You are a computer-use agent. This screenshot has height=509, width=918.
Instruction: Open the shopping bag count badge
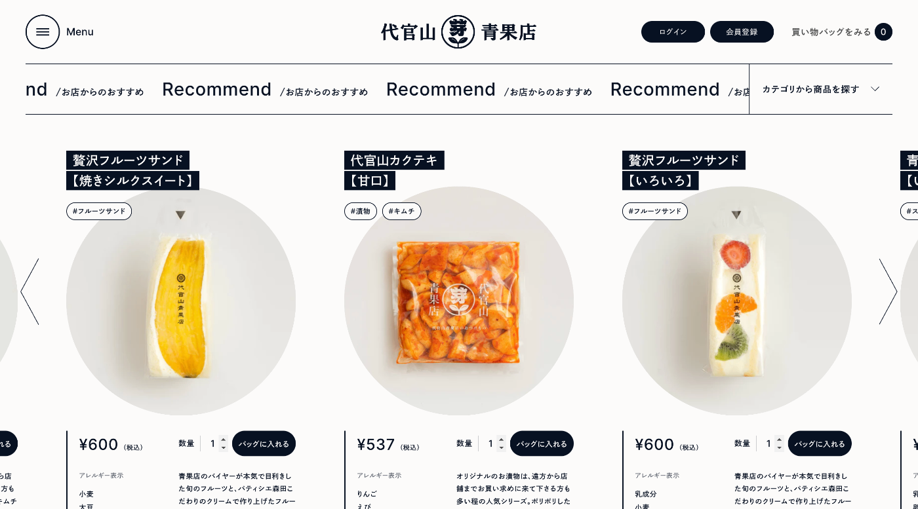pos(883,31)
